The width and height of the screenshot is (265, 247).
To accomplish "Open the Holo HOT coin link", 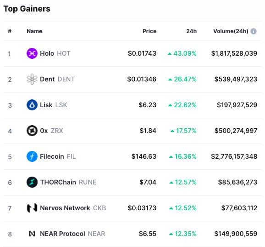I will (55, 53).
